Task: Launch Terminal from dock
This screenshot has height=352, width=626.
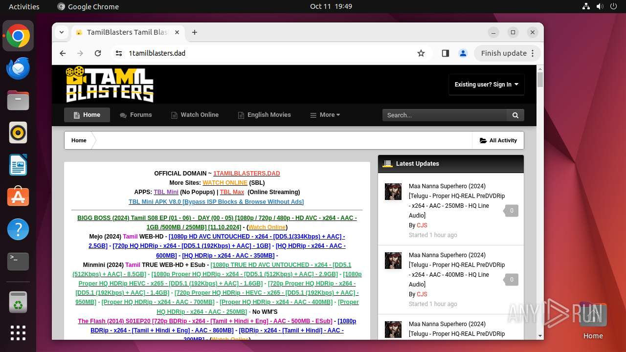Action: [18, 262]
